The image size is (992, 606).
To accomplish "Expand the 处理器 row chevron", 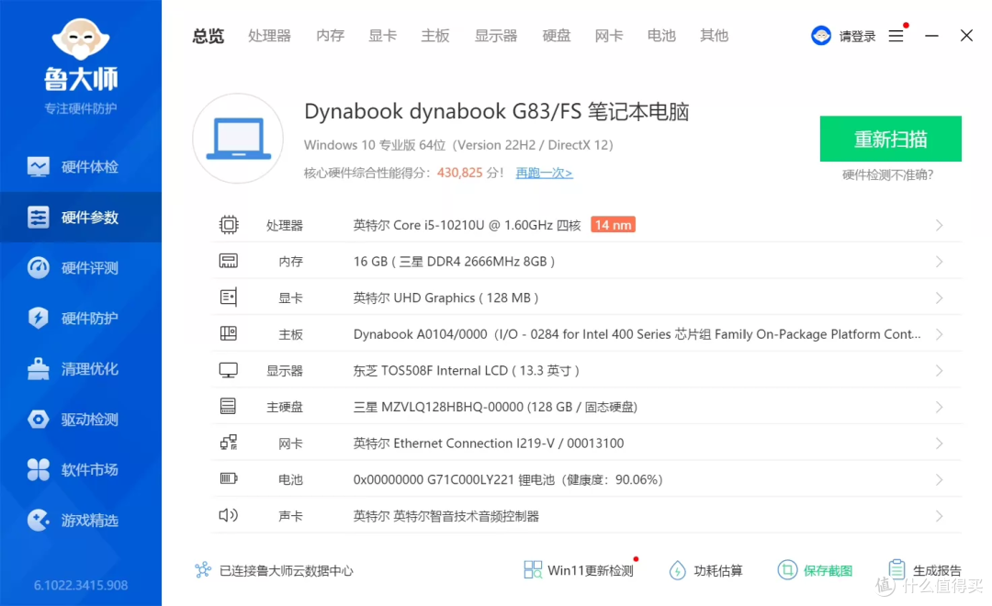I will [939, 225].
